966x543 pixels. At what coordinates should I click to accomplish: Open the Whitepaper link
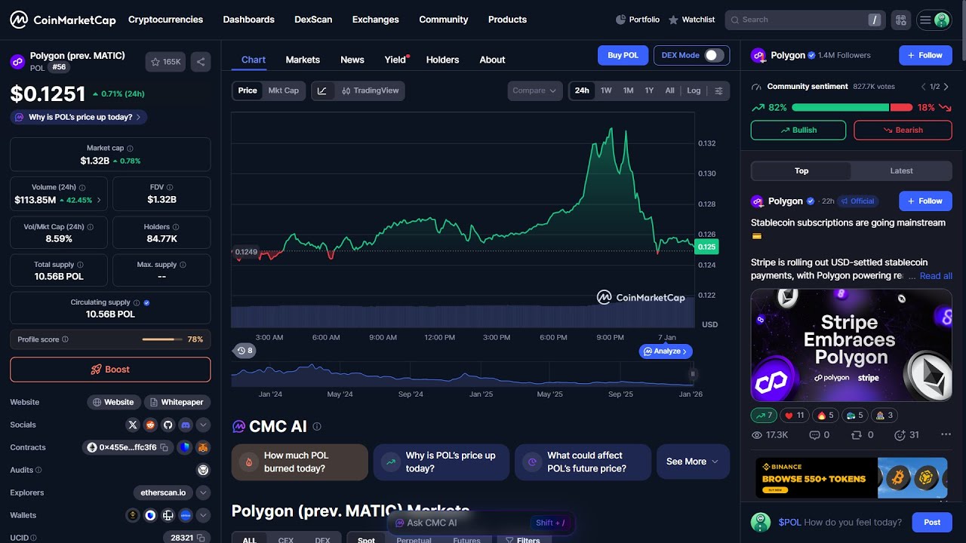[x=177, y=402]
